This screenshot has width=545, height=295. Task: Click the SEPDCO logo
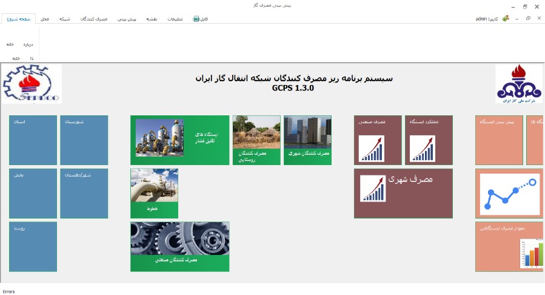pyautogui.click(x=32, y=84)
